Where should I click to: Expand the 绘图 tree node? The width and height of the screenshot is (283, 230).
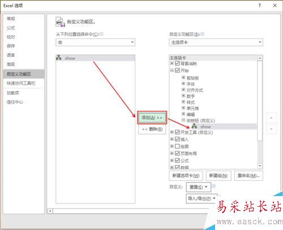click(x=172, y=146)
